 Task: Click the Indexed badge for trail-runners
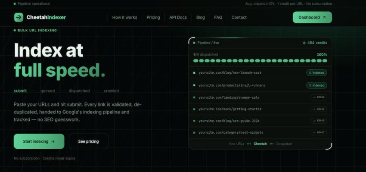[316, 85]
